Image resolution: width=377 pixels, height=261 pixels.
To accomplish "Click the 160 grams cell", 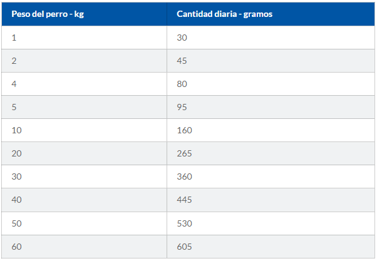I will pyautogui.click(x=271, y=130).
